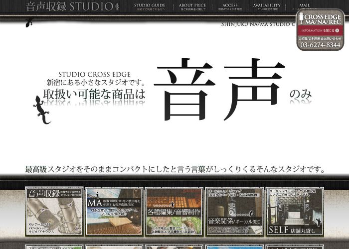Click the large gecko icon beside 取扱い

click(x=42, y=110)
